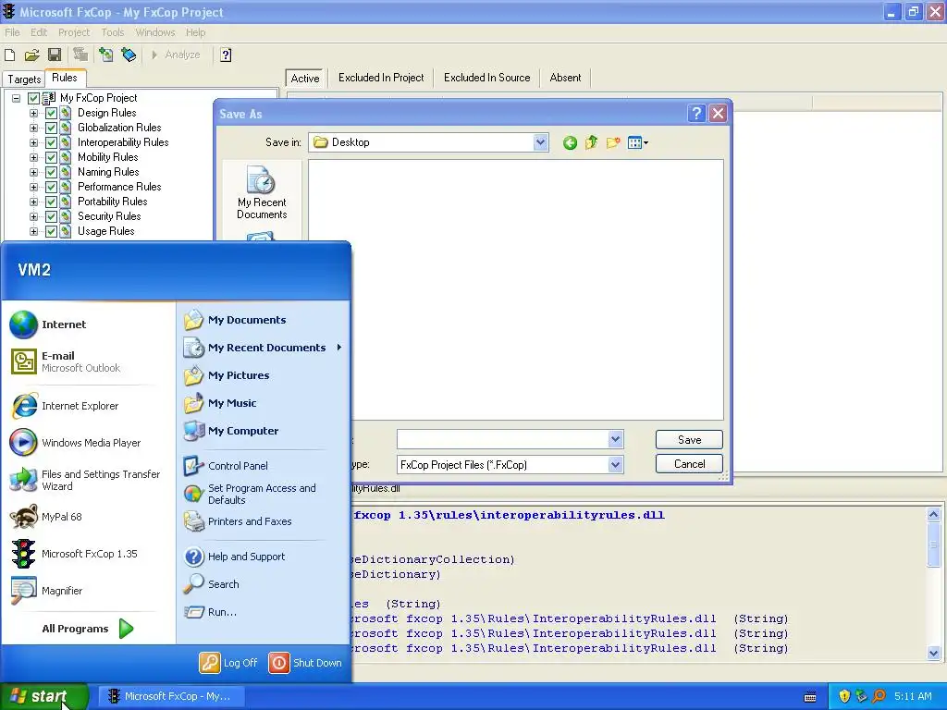Image resolution: width=947 pixels, height=710 pixels.
Task: Click the Create New Folder icon
Action: click(613, 142)
